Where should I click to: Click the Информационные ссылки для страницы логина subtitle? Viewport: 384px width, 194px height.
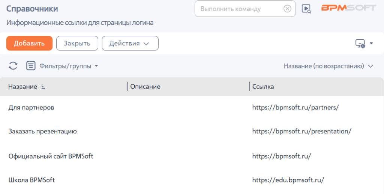point(80,23)
